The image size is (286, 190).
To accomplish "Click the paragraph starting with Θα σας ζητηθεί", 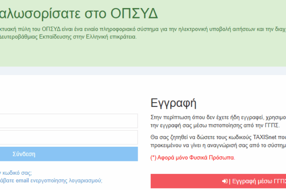I will [218, 142].
